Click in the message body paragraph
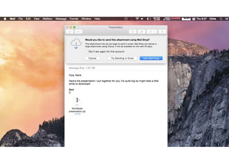The height and width of the screenshot is (164, 229). (114, 82)
